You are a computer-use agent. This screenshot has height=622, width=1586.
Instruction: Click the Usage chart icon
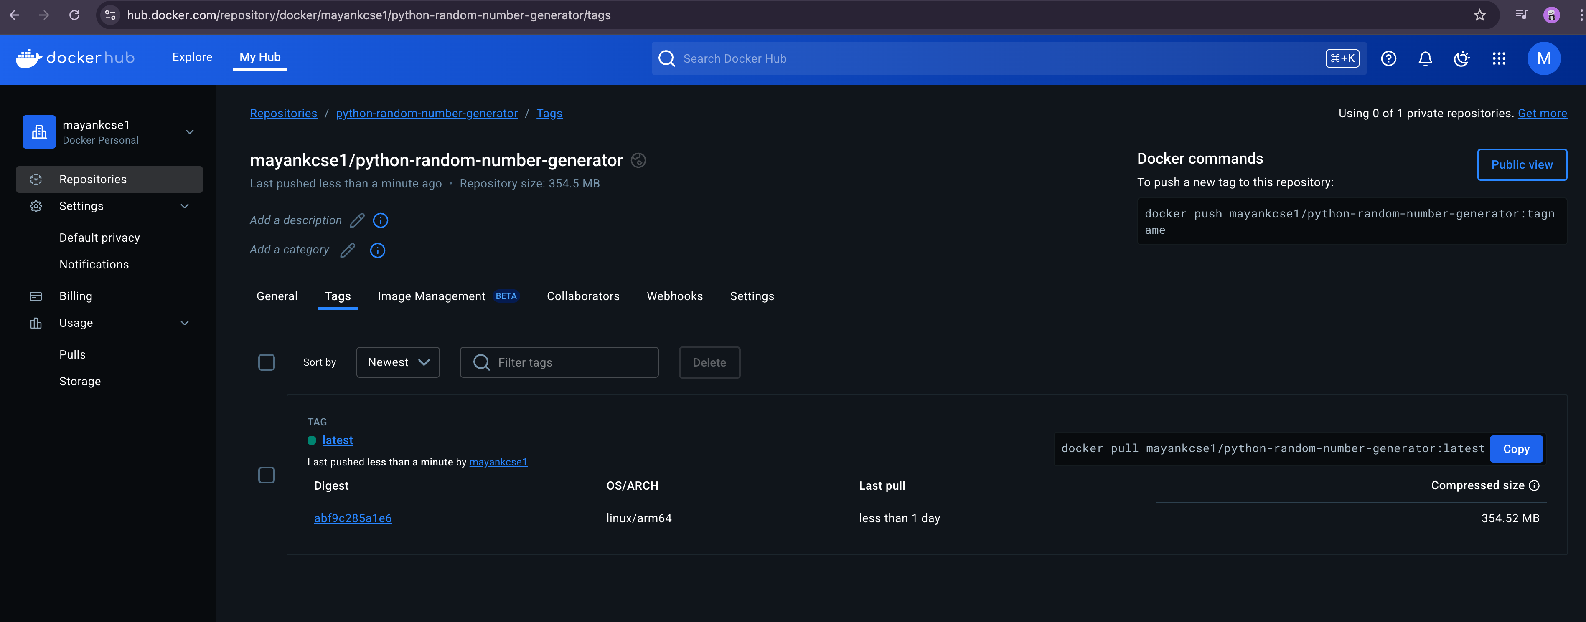pos(36,323)
